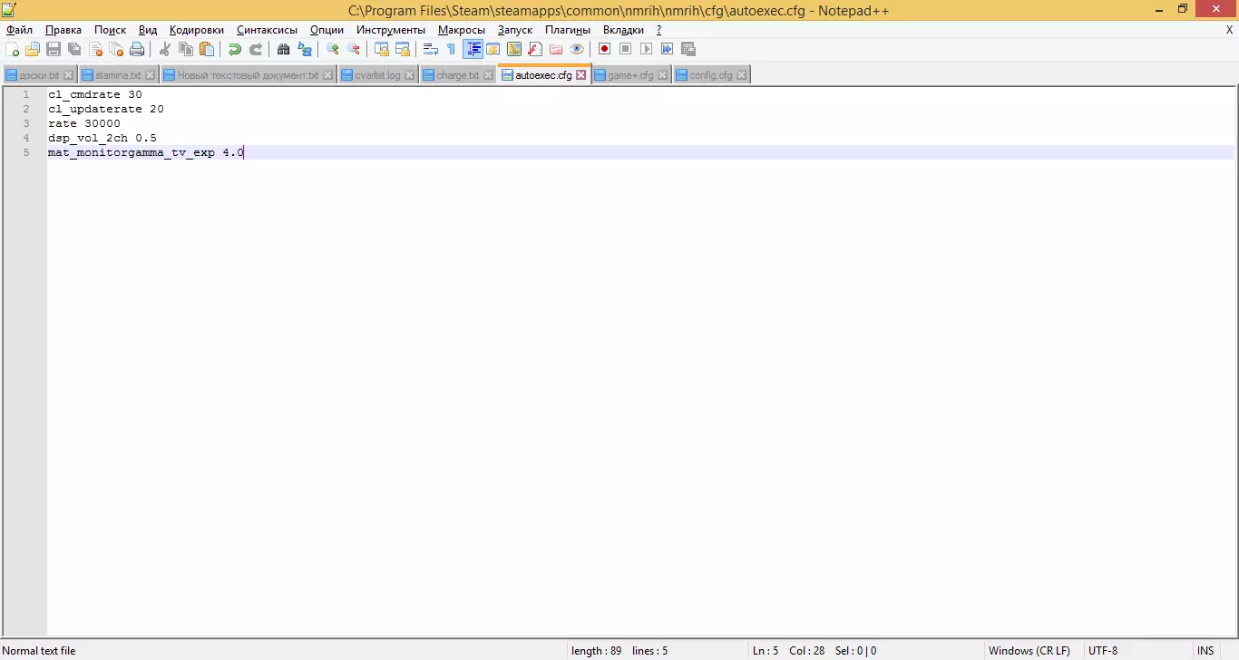
Task: Switch to Новый текстовый документ.txt tab
Action: [249, 75]
